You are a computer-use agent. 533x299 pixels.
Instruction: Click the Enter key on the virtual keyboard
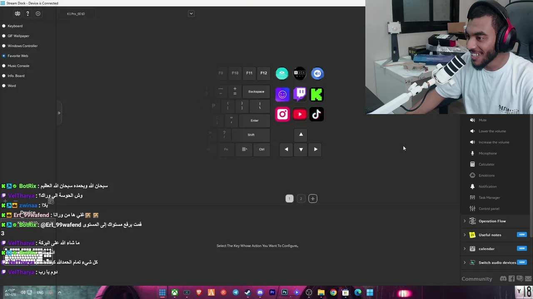point(254,120)
